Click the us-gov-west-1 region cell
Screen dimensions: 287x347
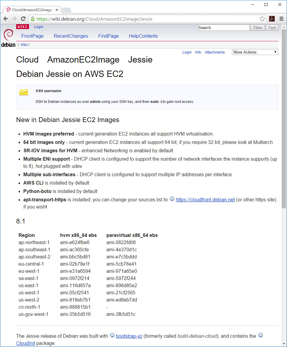[33, 314]
